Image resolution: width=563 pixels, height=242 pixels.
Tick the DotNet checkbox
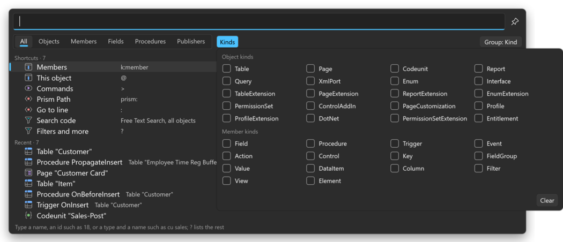tap(310, 118)
